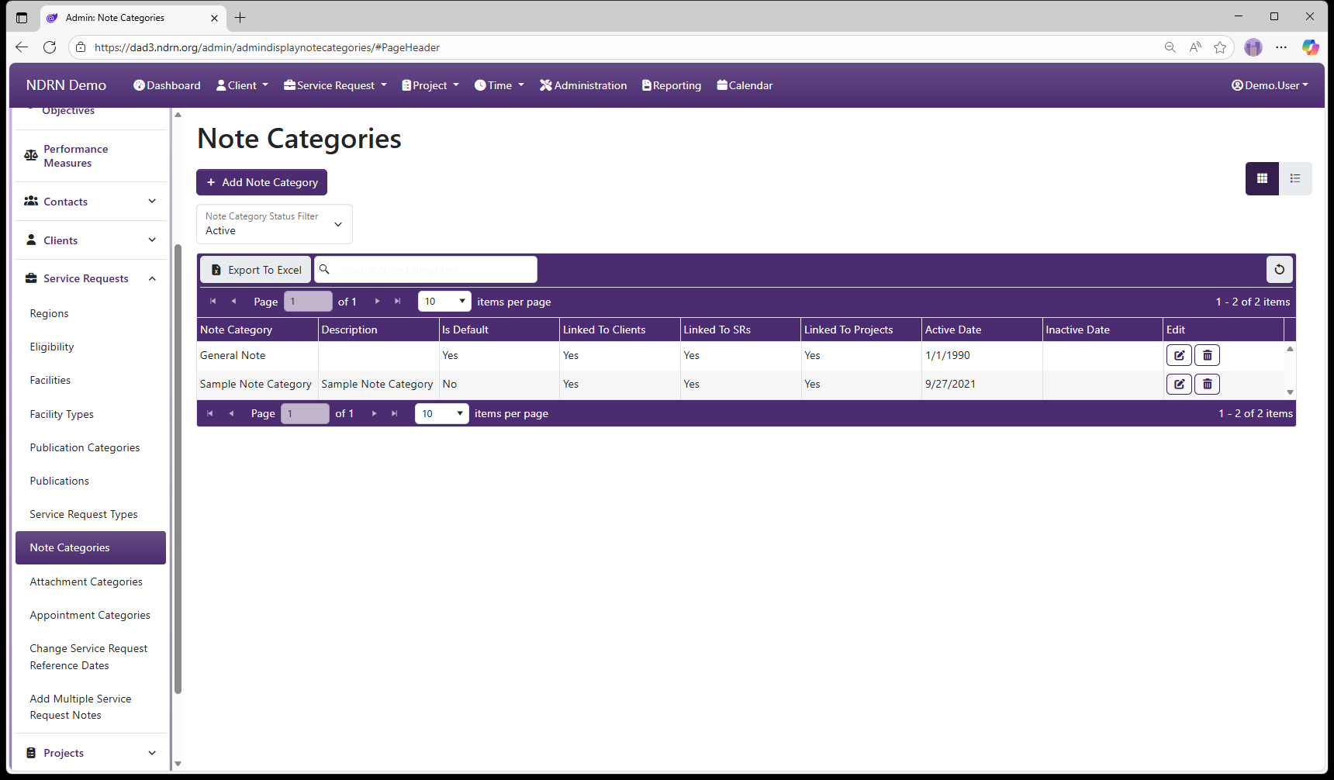Open Read Aloud in browser
This screenshot has width=1334, height=780.
[1195, 47]
